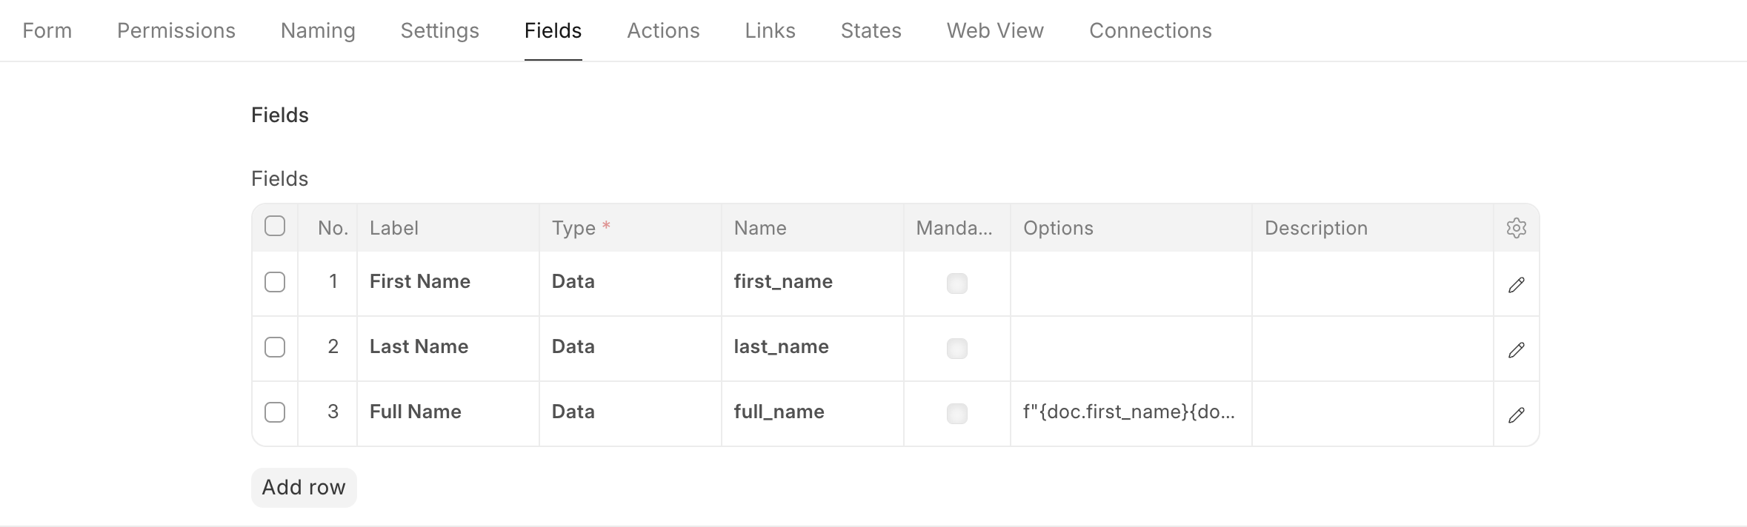Open Type dropdown cell for First Name
1747x527 pixels.
click(x=630, y=282)
